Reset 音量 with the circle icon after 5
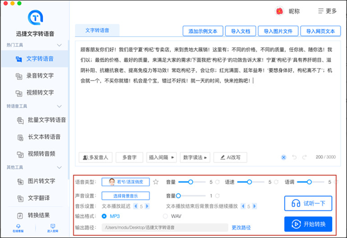 pos(217,182)
